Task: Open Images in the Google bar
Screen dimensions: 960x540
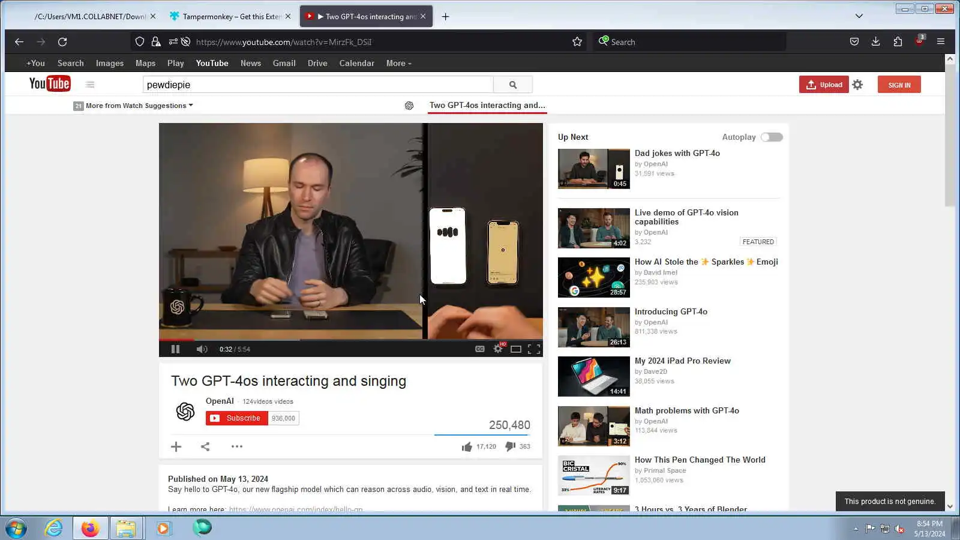Action: [x=110, y=63]
